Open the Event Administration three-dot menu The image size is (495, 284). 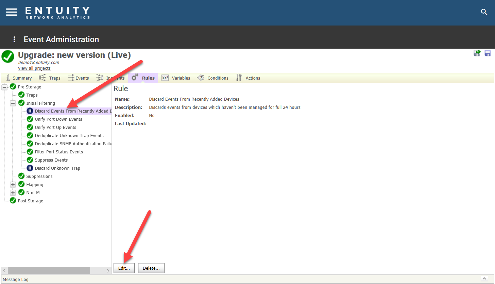pyautogui.click(x=14, y=39)
